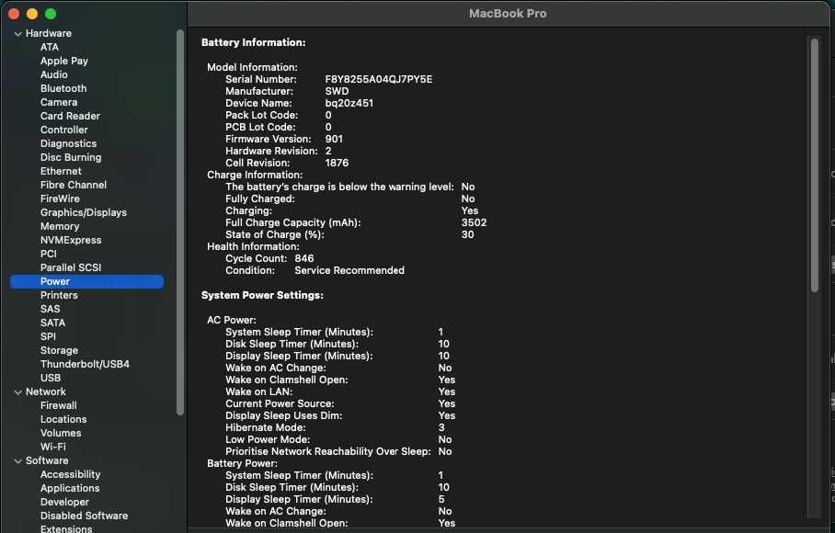This screenshot has width=835, height=533.
Task: Open Graphics/Displays entry
Action: click(x=84, y=212)
